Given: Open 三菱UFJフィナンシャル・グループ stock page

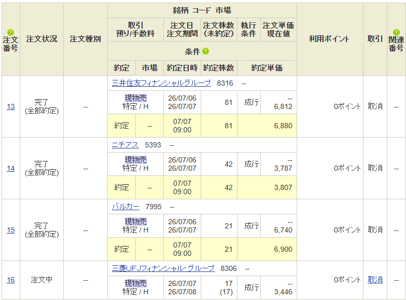Looking at the screenshot, I should (x=163, y=268).
